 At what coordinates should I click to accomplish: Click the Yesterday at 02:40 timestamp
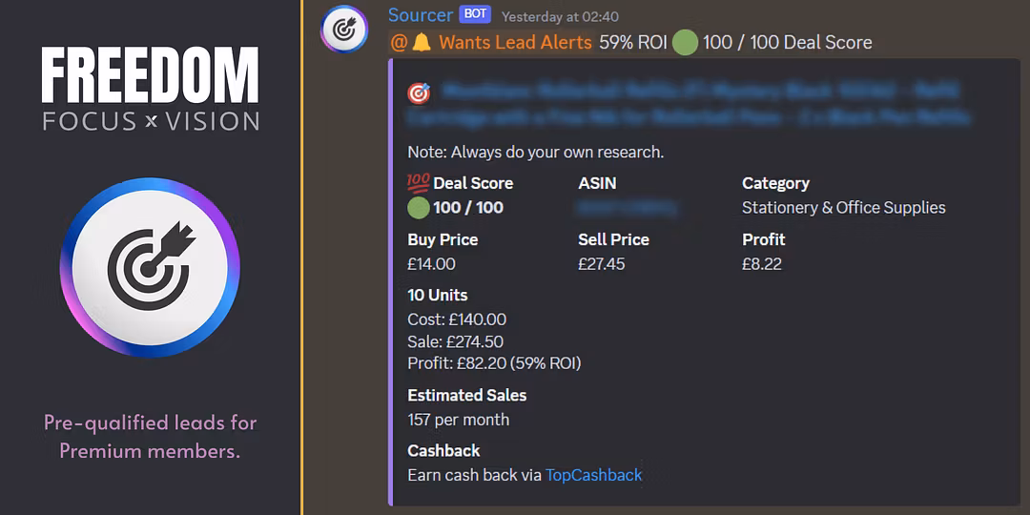tap(560, 16)
